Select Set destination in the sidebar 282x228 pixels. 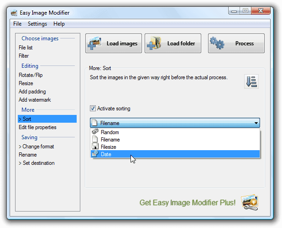[37, 163]
